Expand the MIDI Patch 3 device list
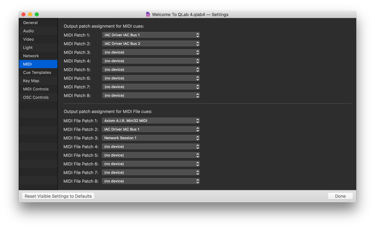The width and height of the screenshot is (375, 229). (x=151, y=52)
